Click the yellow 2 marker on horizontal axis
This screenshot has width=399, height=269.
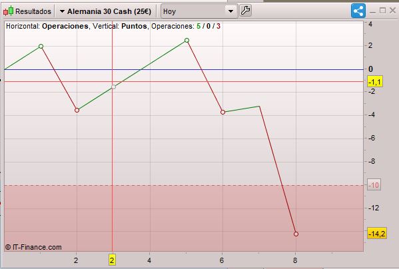(x=112, y=260)
